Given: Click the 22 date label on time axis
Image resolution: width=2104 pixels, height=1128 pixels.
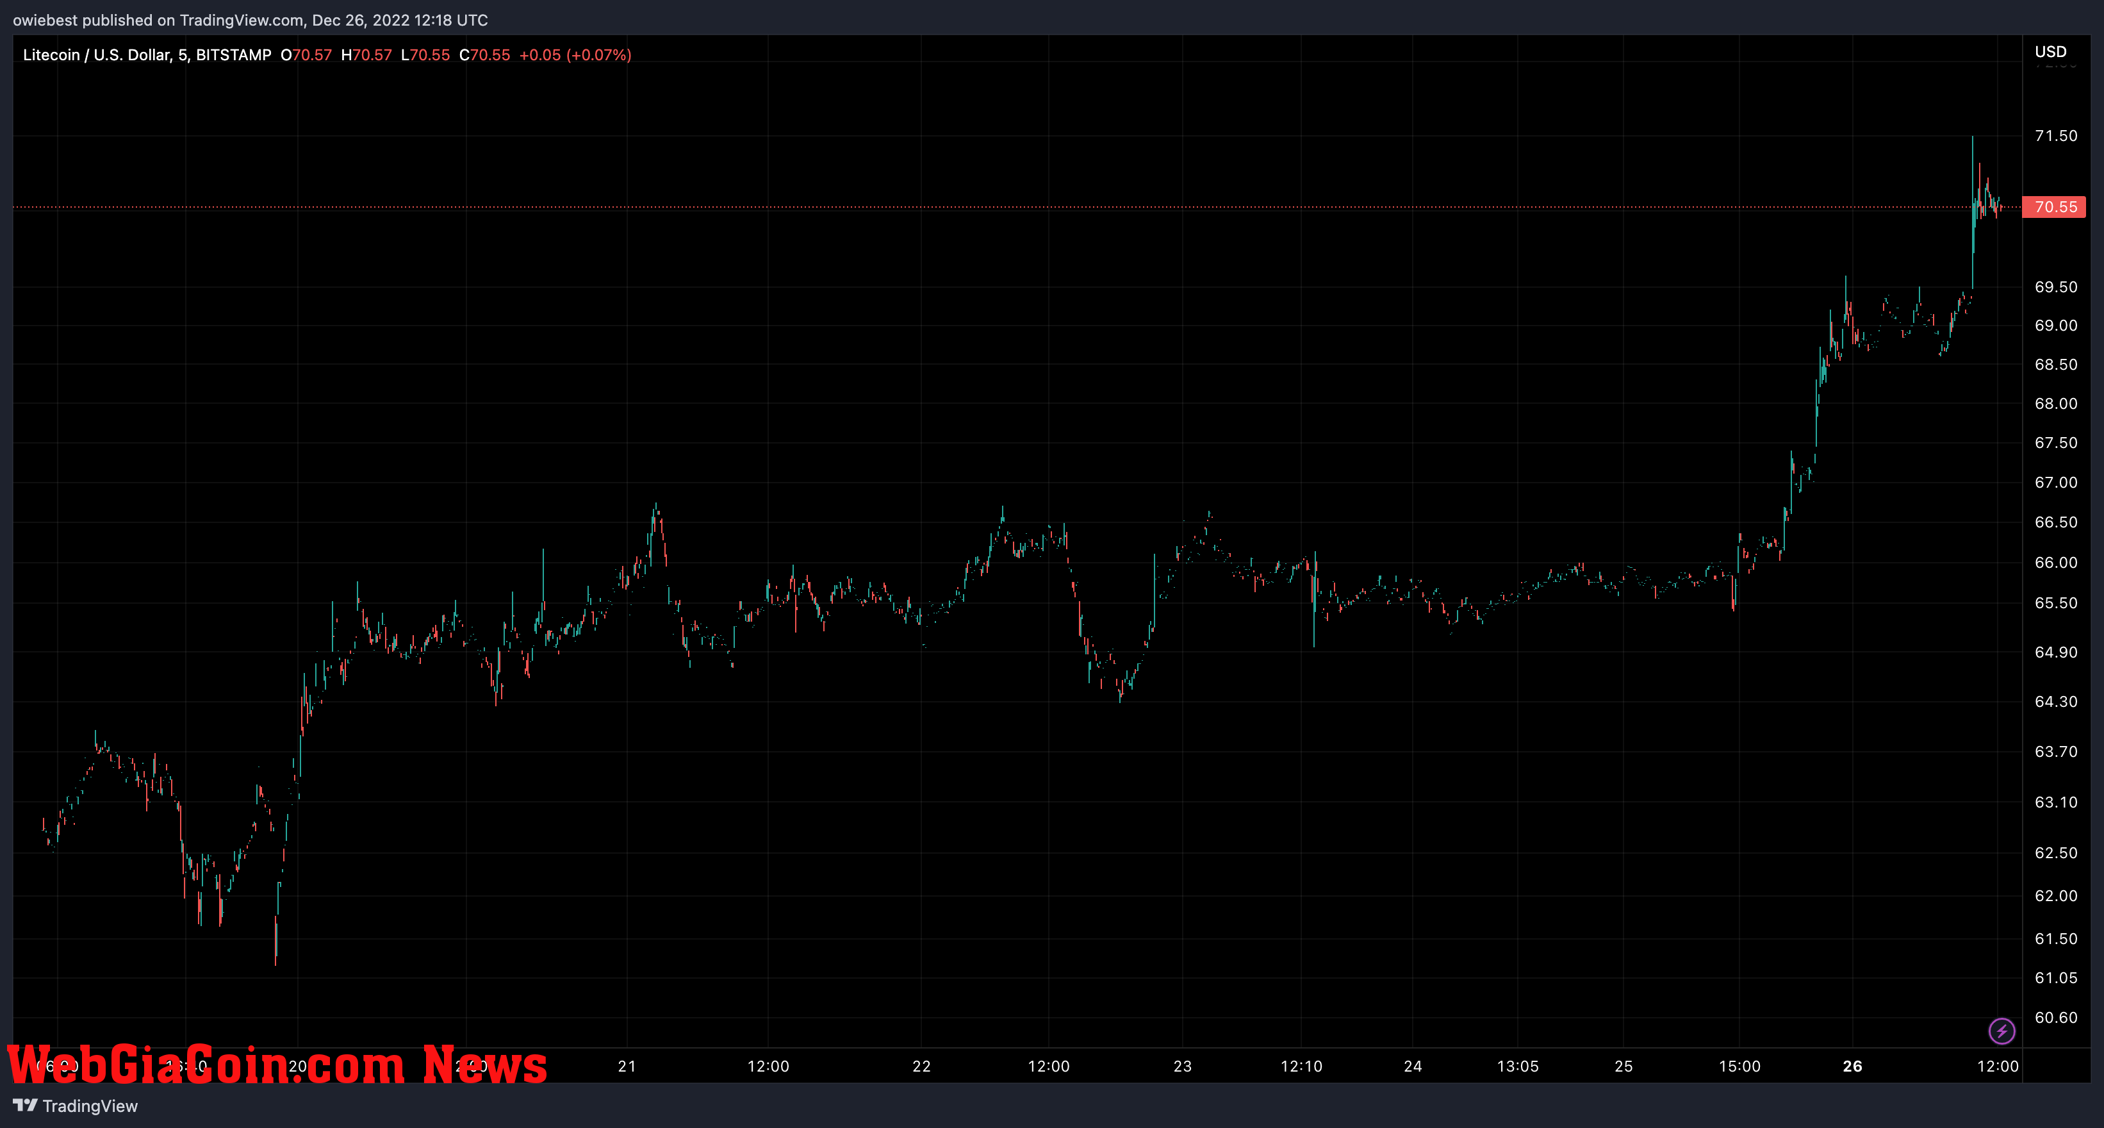Looking at the screenshot, I should coord(921,1066).
